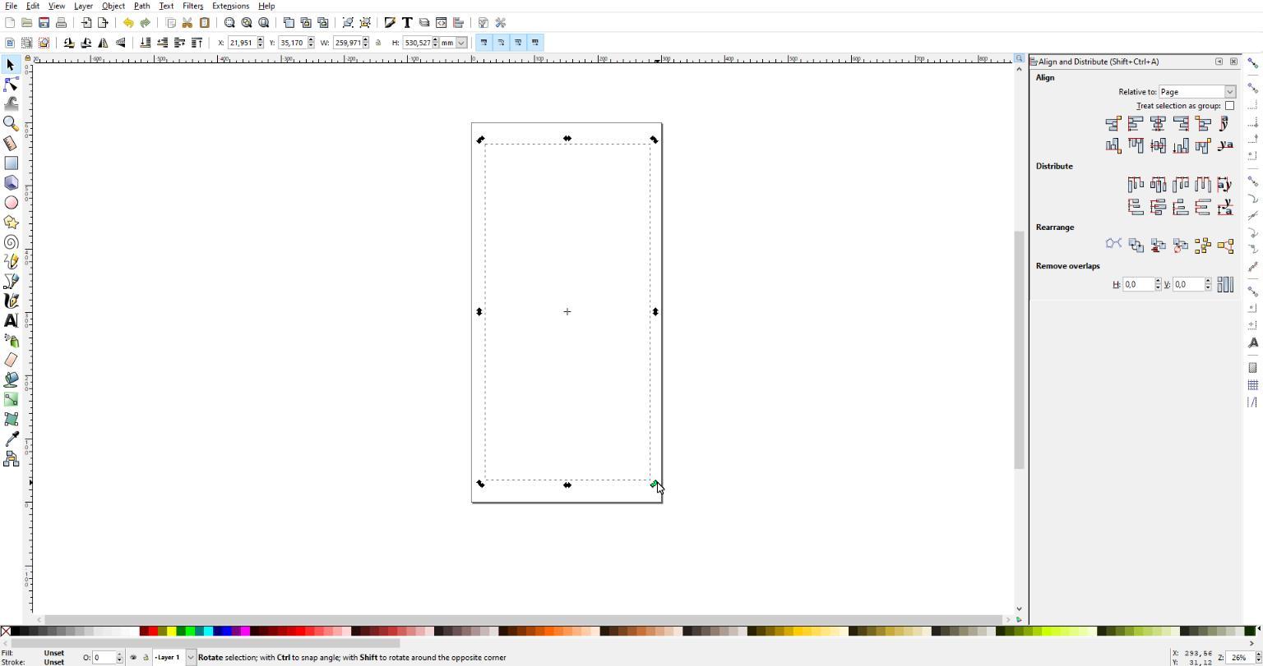This screenshot has width=1263, height=666.
Task: Pick the yellow palette swatch
Action: tap(172, 632)
